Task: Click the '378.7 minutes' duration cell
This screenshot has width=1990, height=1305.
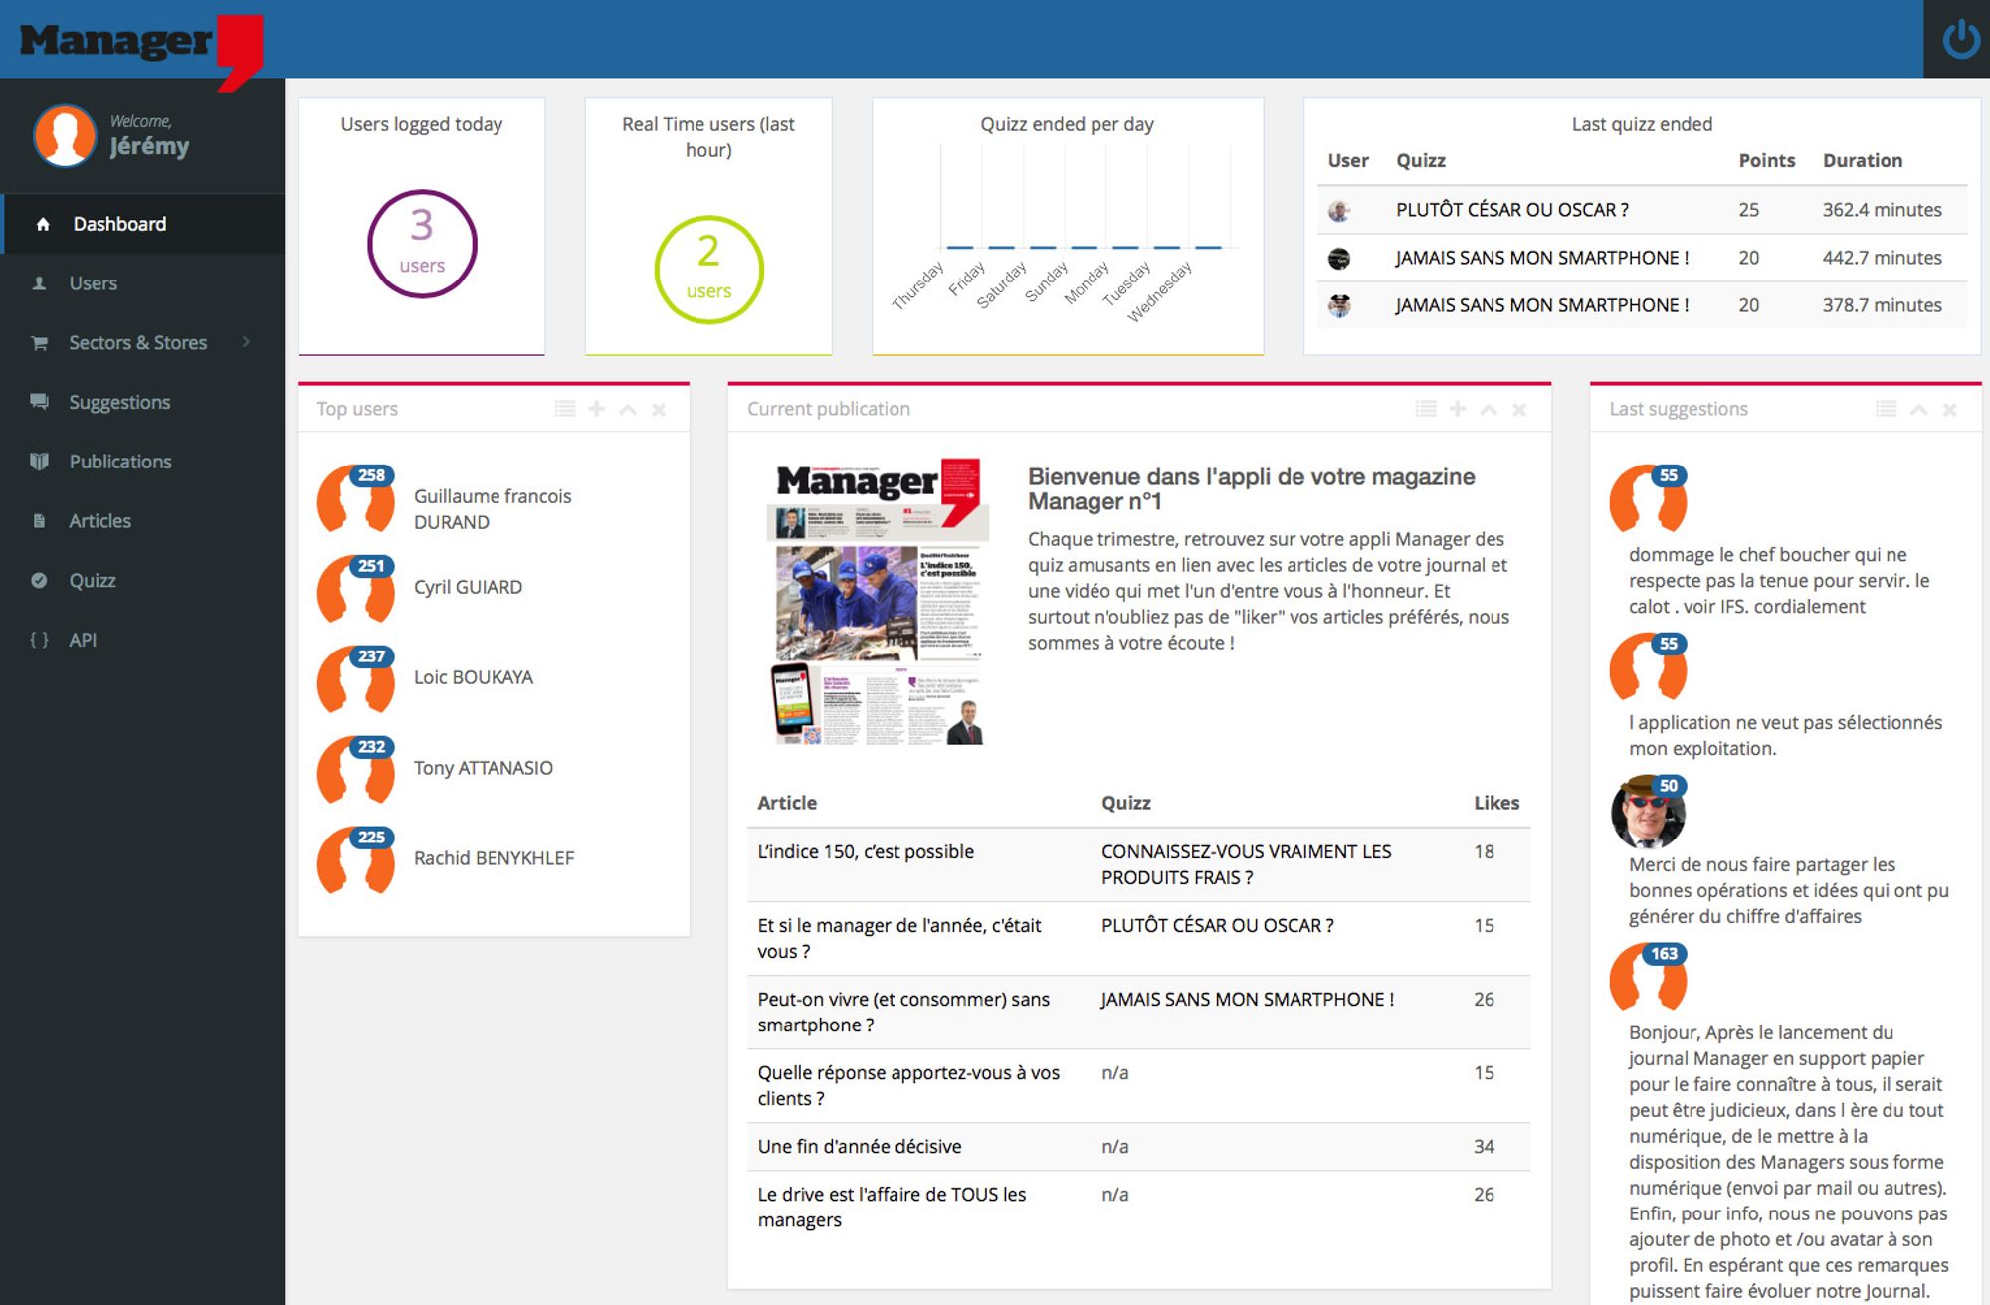Action: click(x=1882, y=305)
